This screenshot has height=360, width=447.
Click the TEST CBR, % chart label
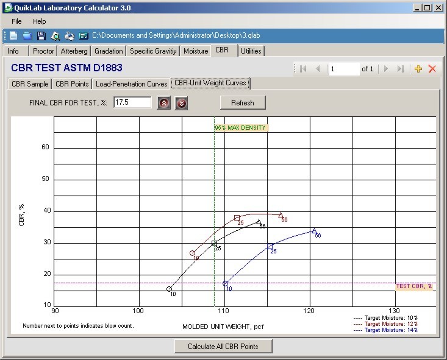(414, 286)
